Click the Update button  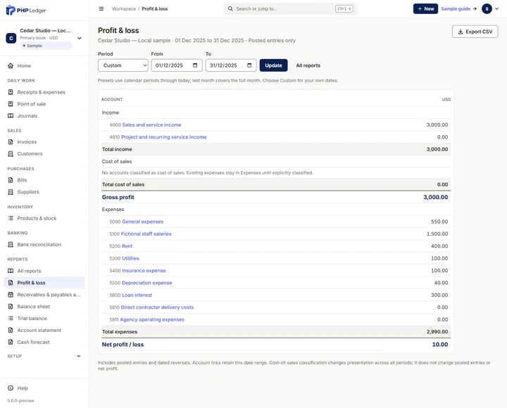(x=273, y=65)
